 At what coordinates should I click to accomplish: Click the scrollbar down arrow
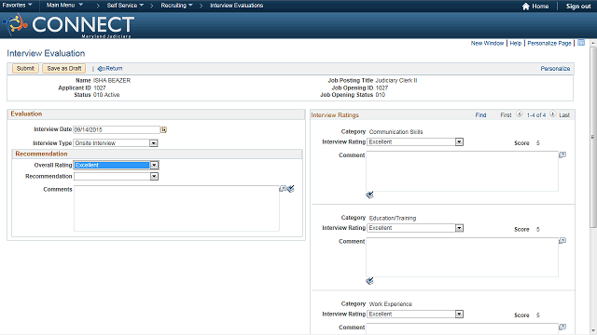coord(593,331)
